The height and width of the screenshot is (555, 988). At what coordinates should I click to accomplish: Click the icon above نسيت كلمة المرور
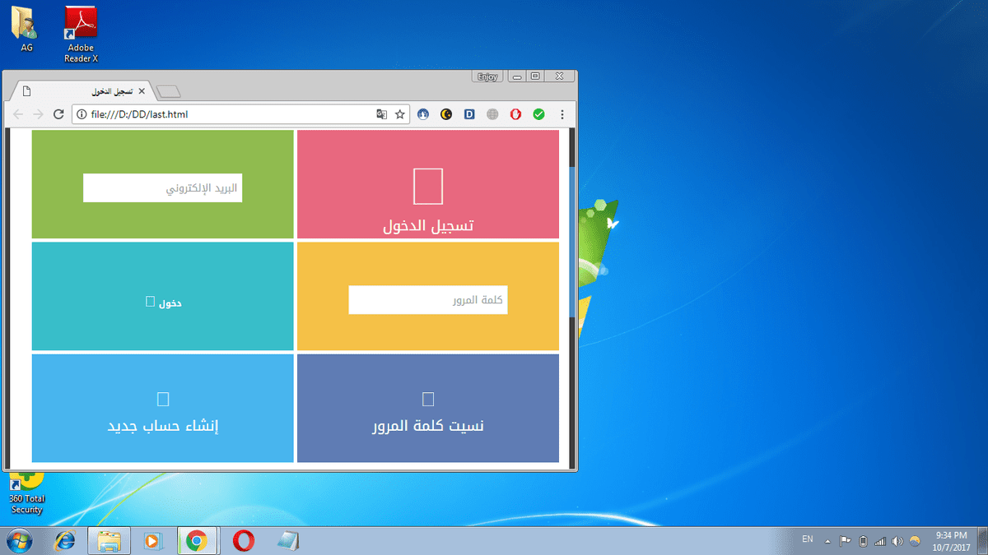428,399
